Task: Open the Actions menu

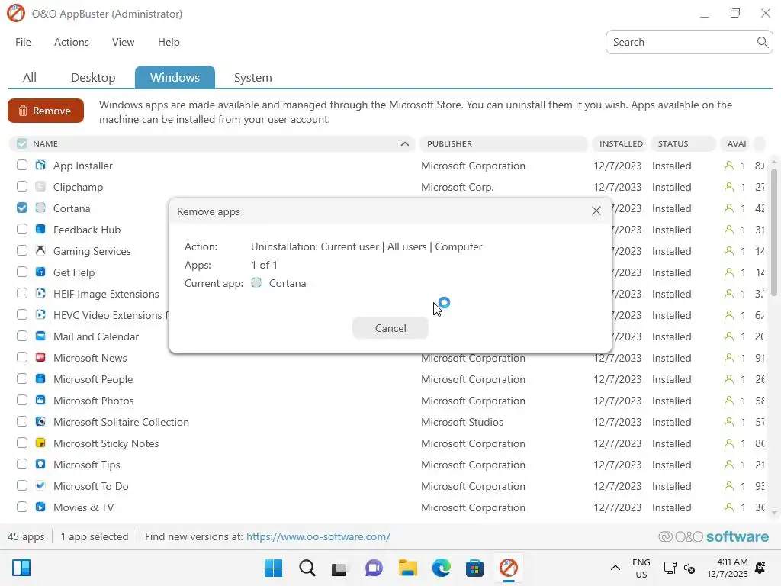Action: (x=71, y=43)
